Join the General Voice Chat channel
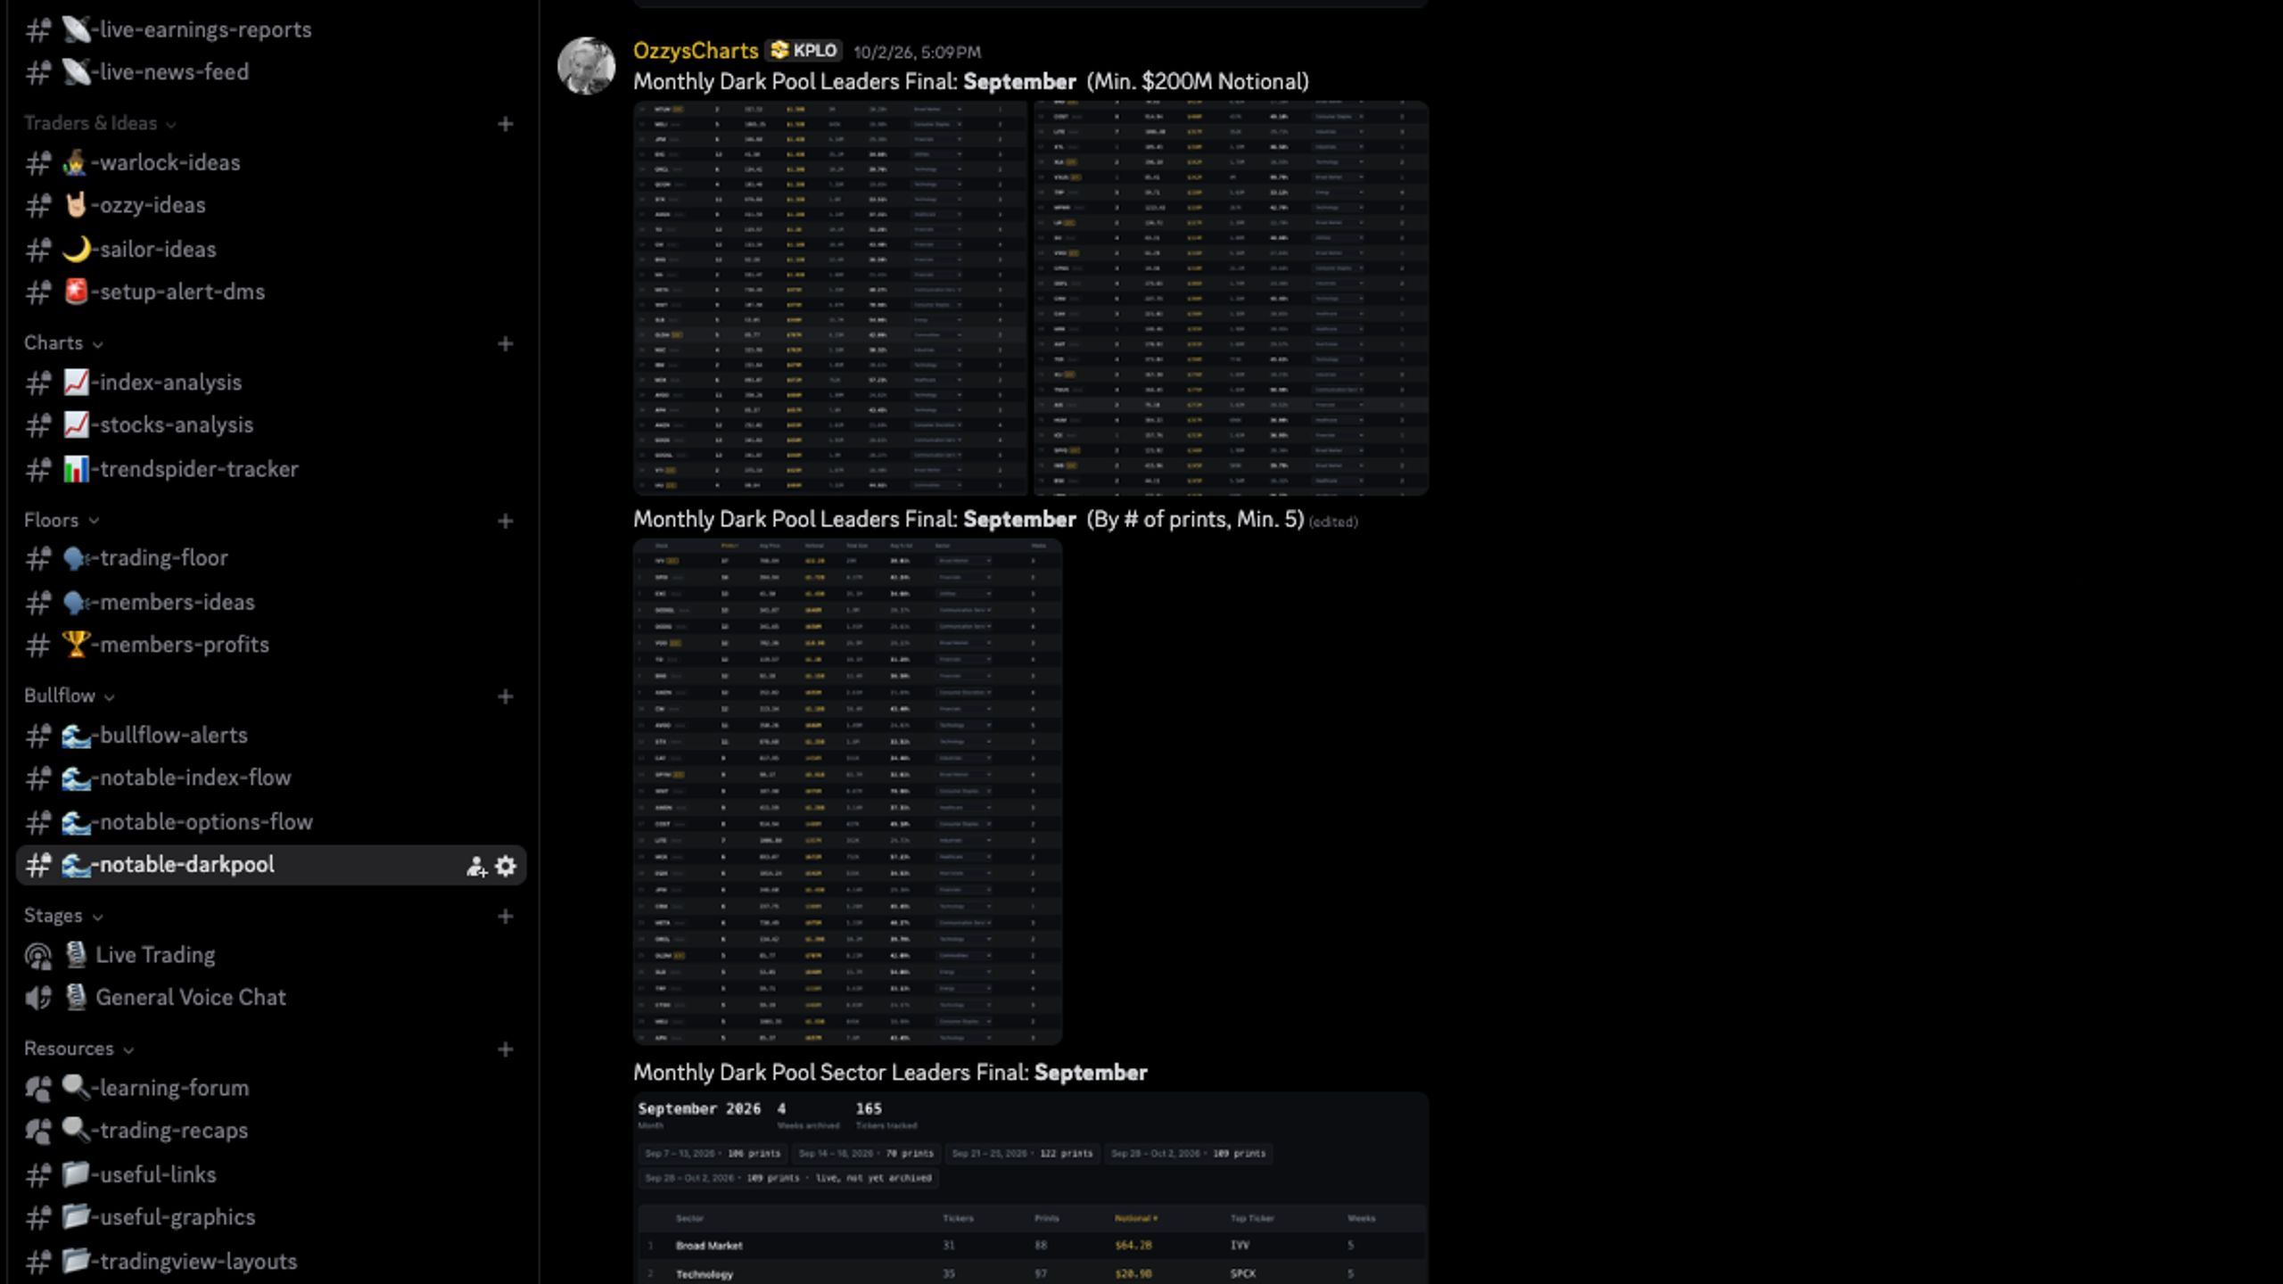 (271, 998)
